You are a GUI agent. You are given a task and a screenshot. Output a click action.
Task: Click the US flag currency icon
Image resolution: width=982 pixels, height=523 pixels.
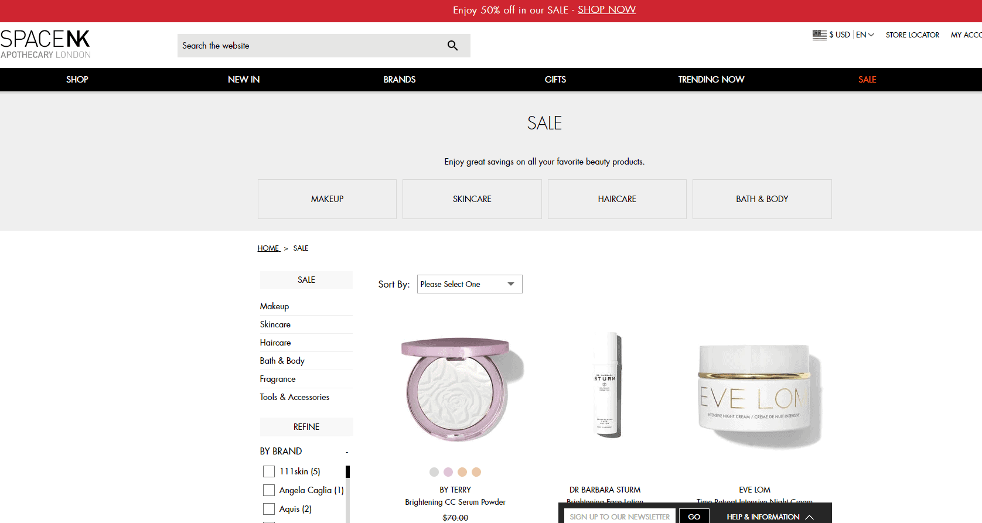coord(819,35)
